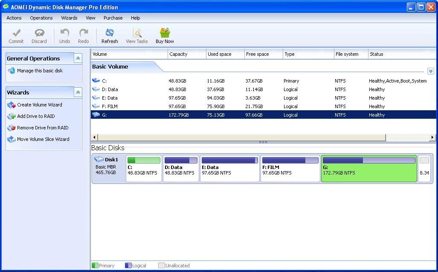438x272 pixels.
Task: Collapse the Basic Volume group with chevron
Action: coord(430,72)
